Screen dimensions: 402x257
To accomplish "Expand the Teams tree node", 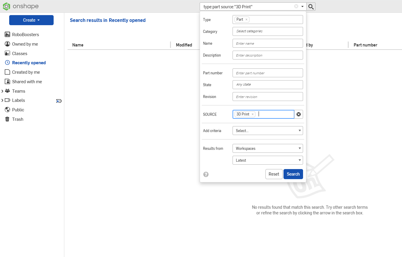I will pyautogui.click(x=2, y=91).
